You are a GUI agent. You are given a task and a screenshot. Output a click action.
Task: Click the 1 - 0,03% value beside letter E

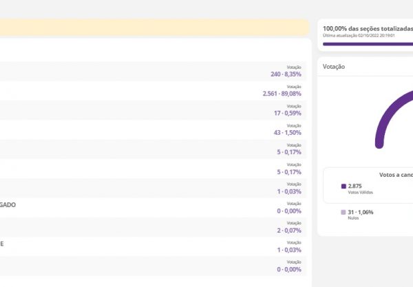(x=288, y=249)
